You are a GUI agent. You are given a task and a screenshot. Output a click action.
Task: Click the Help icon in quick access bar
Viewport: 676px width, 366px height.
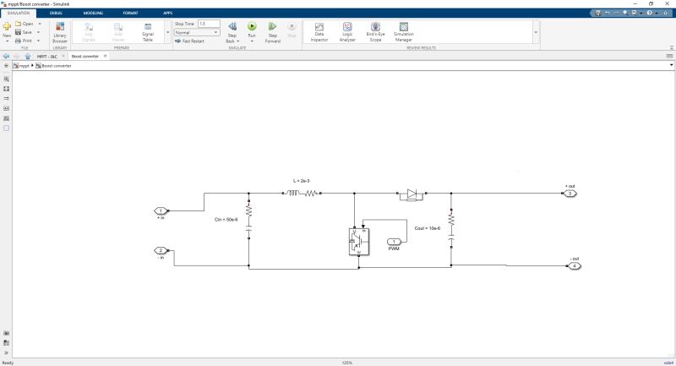[649, 13]
